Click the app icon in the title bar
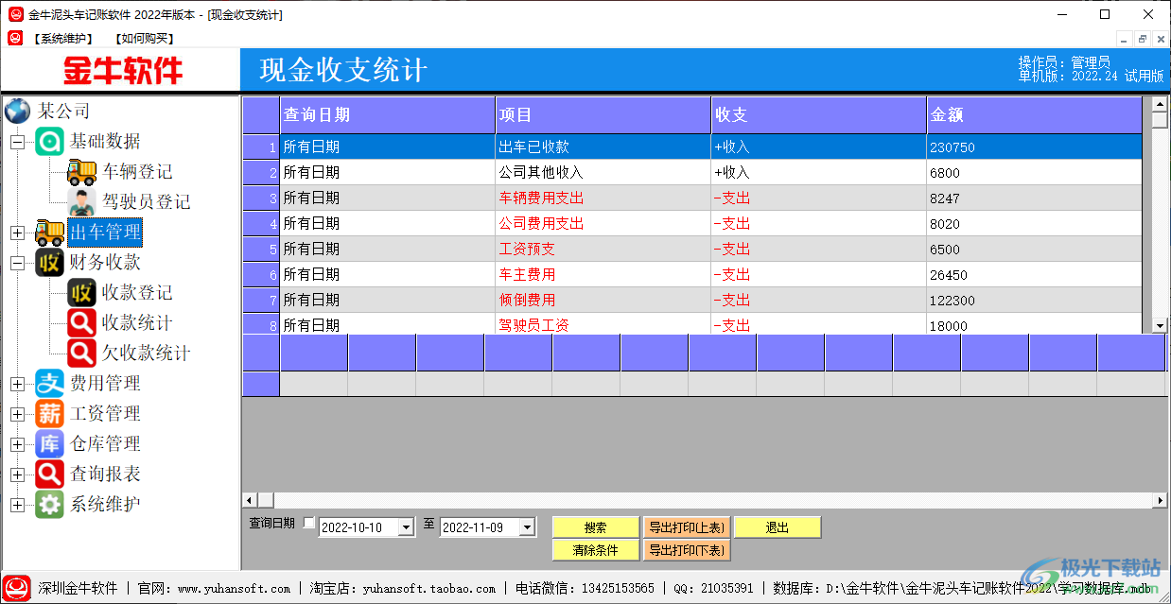This screenshot has height=604, width=1171. [15, 14]
